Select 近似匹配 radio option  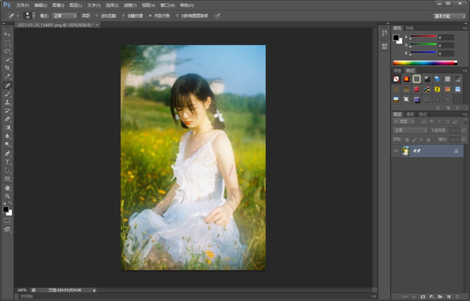point(97,16)
